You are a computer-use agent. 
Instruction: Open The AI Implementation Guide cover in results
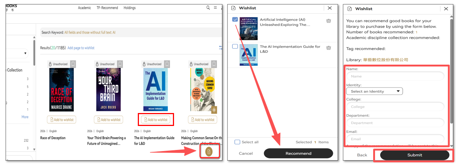point(156,90)
